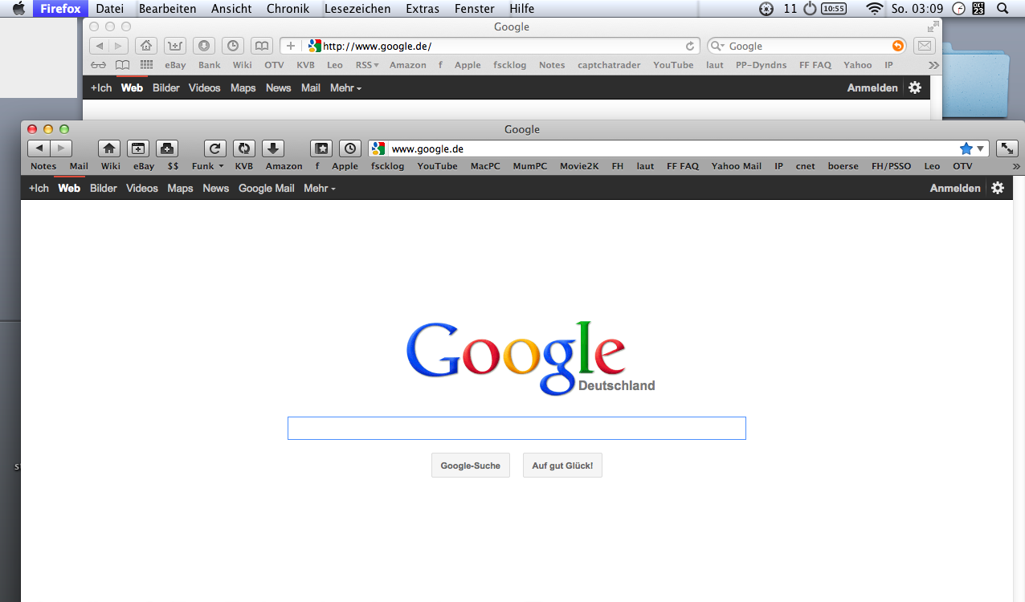Click YouTube bookmark in Firefox bookmarks bar
1025x602 pixels.
[438, 166]
